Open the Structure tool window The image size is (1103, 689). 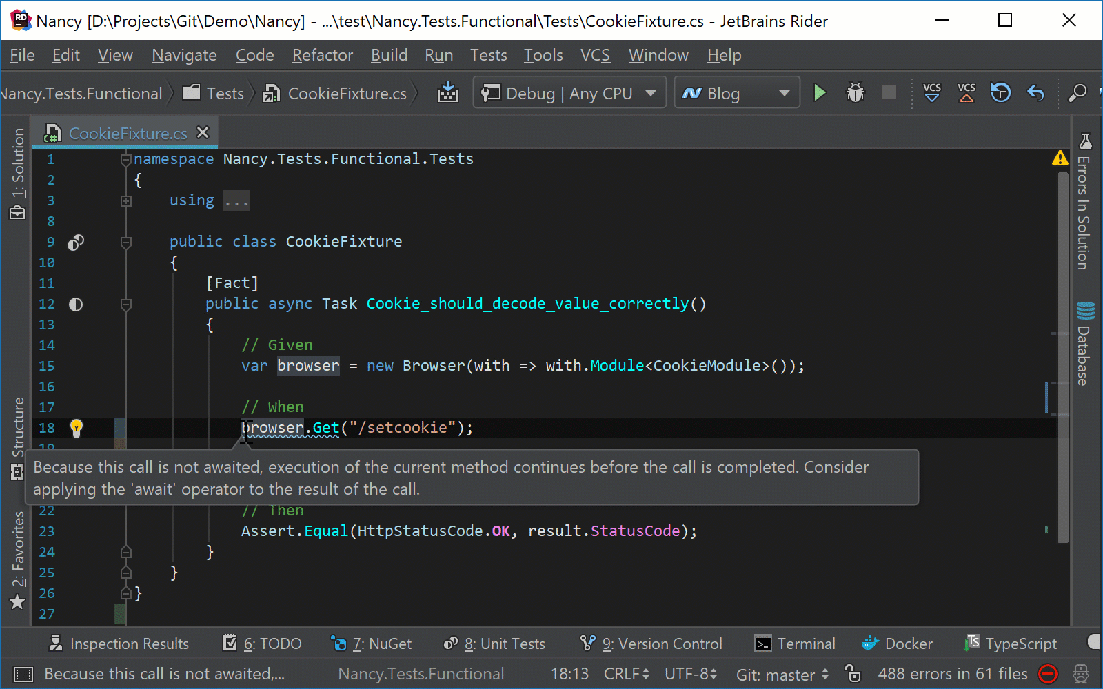pos(18,438)
